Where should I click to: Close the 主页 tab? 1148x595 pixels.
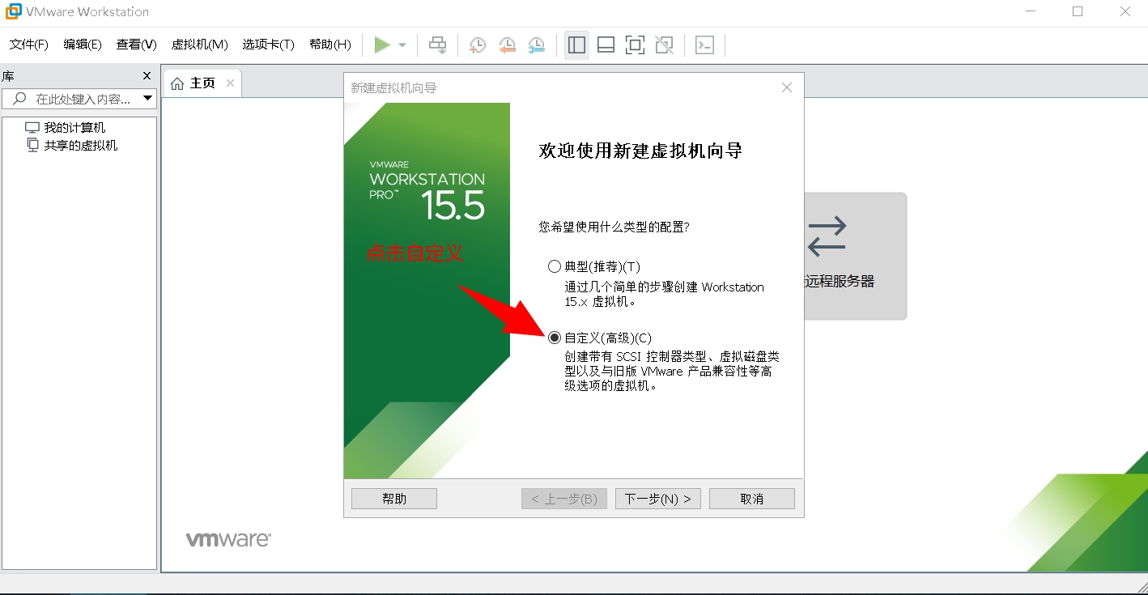pos(230,83)
